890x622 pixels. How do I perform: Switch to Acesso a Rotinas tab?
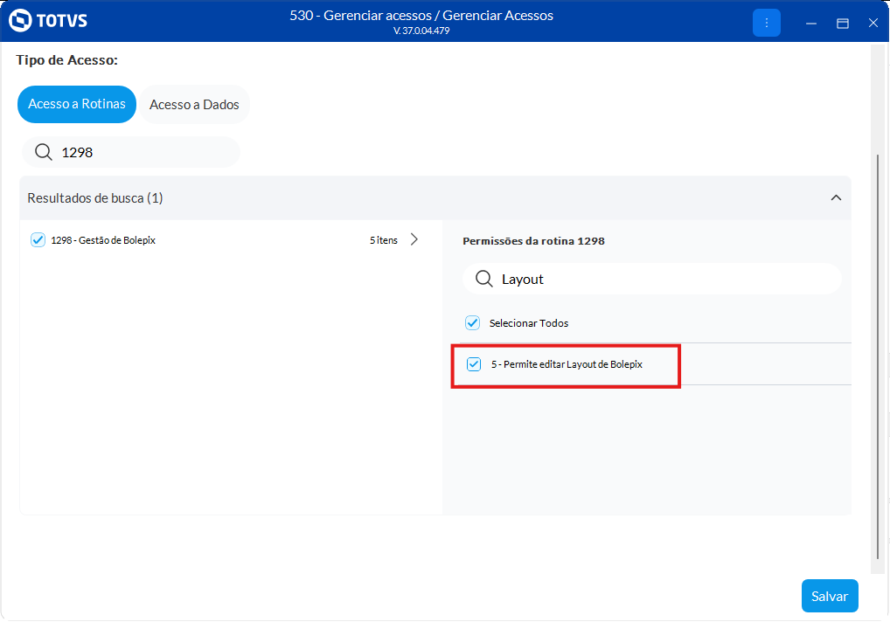click(x=77, y=104)
